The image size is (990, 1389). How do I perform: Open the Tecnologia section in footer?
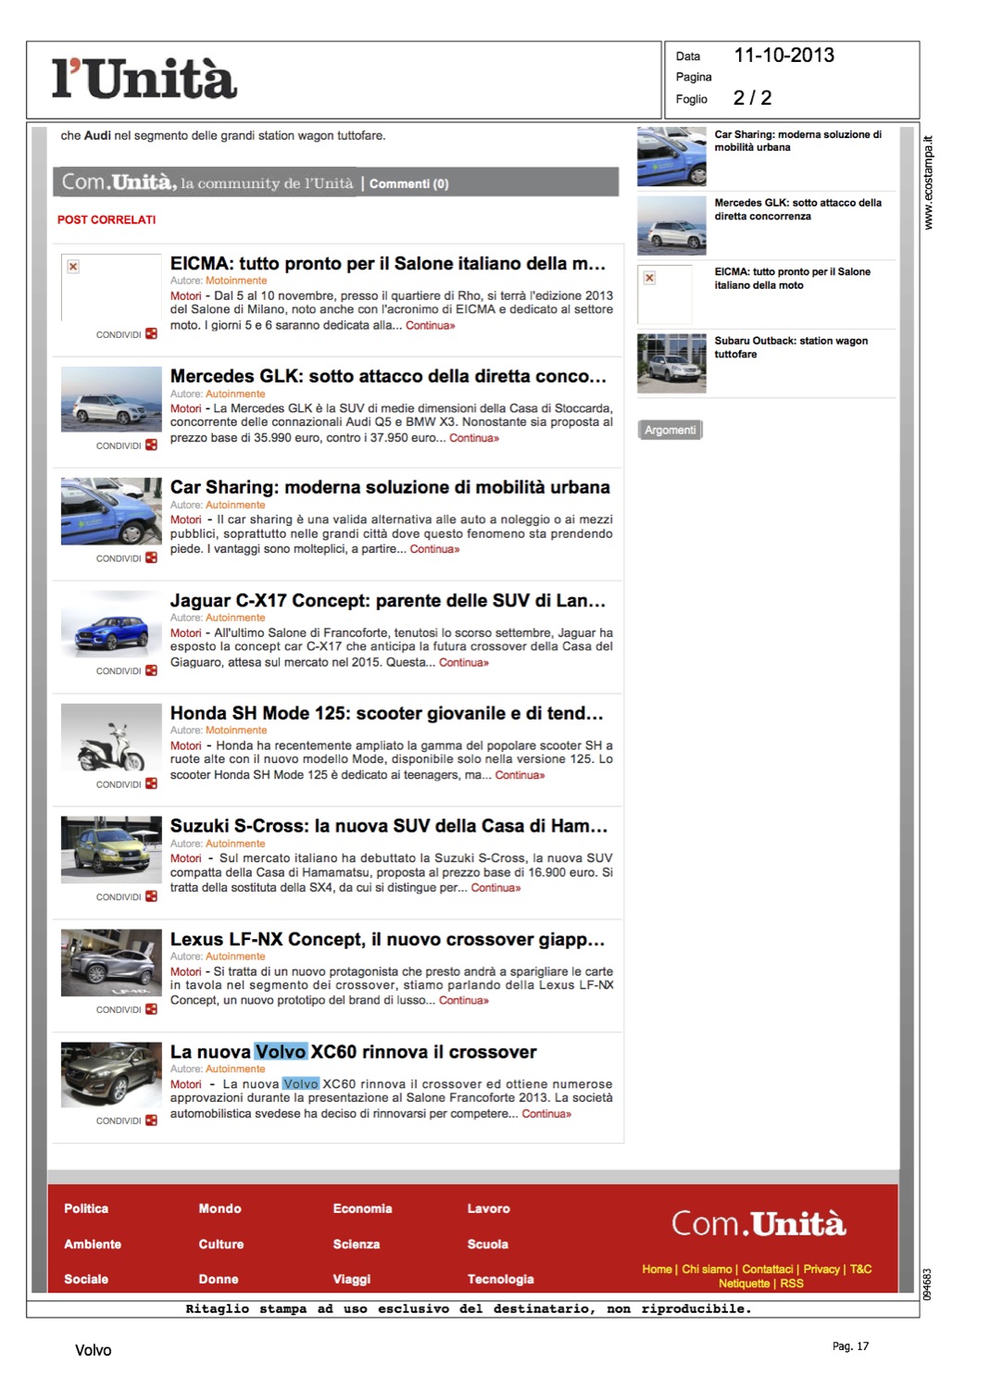click(x=500, y=1279)
